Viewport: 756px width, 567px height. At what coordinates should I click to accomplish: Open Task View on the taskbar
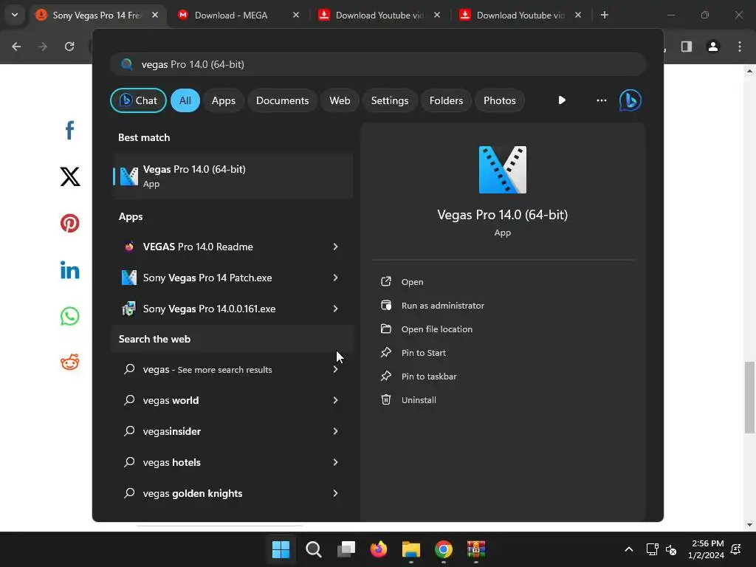(x=346, y=549)
